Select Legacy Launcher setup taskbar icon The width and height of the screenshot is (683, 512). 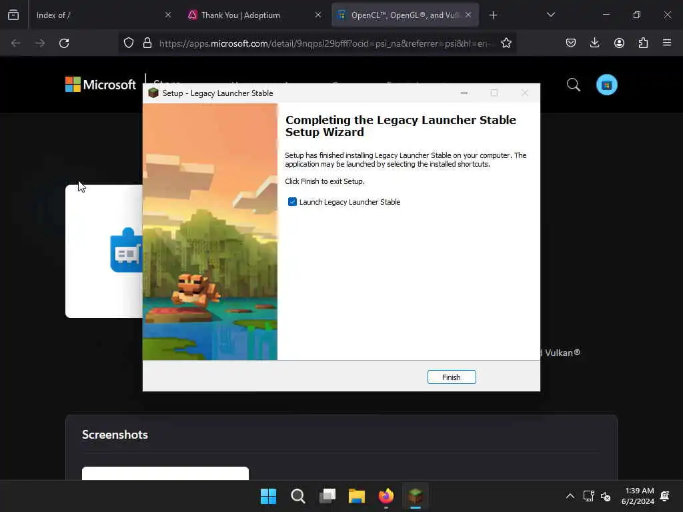[416, 496]
